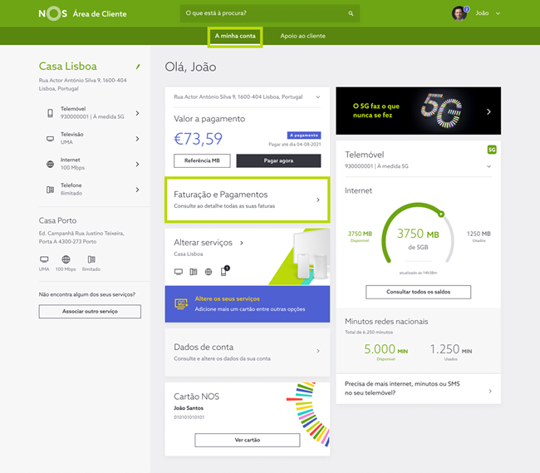Click the O que está à procura search field

click(270, 13)
